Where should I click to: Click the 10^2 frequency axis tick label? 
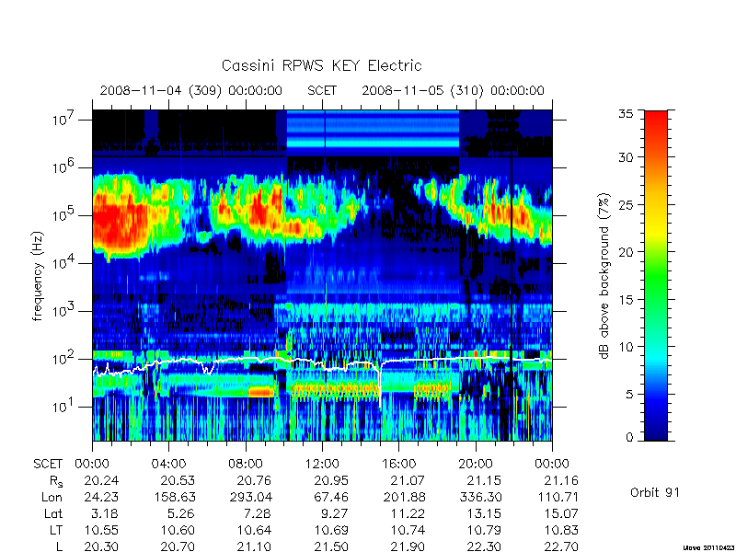coord(63,358)
